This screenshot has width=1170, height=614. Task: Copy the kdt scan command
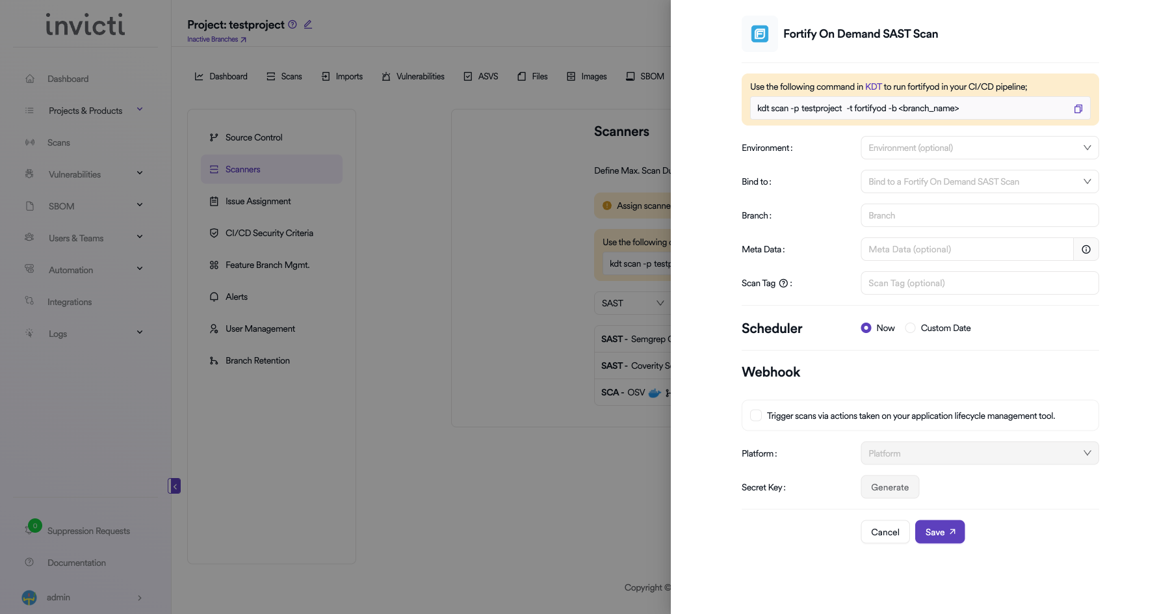point(1078,109)
